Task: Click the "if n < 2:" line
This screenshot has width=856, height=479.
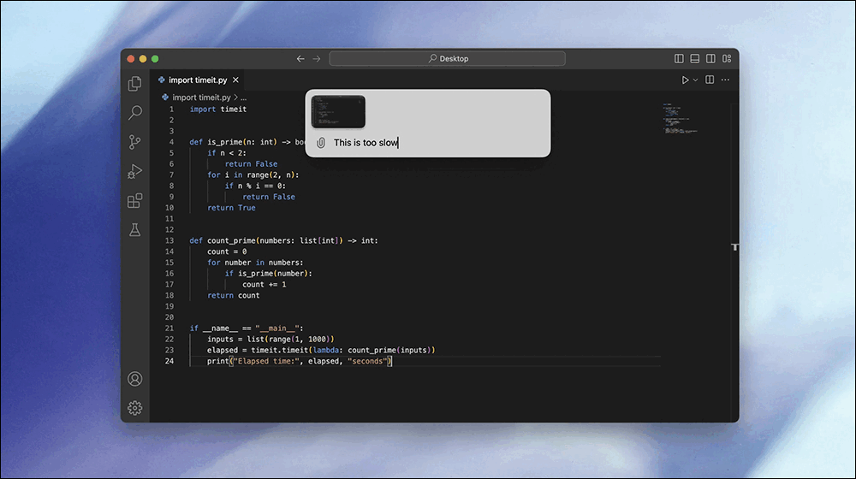Action: click(x=227, y=153)
